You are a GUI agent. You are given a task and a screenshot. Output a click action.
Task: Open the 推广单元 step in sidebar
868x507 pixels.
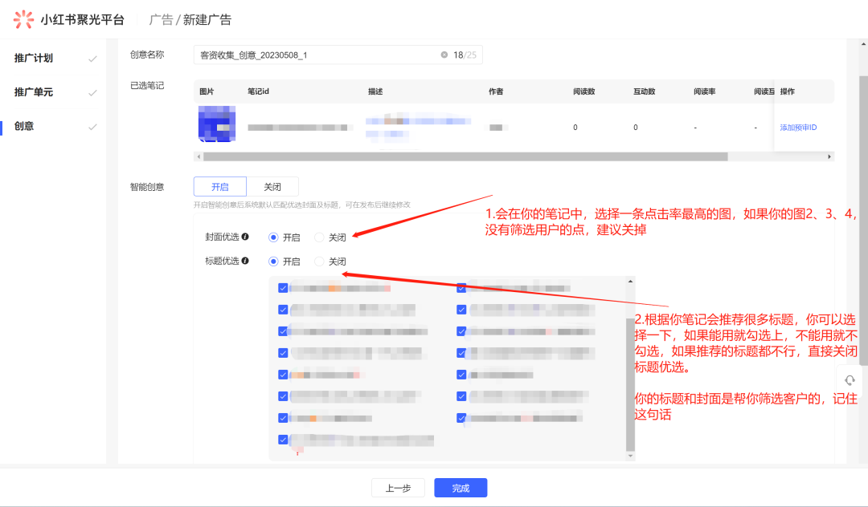[34, 92]
